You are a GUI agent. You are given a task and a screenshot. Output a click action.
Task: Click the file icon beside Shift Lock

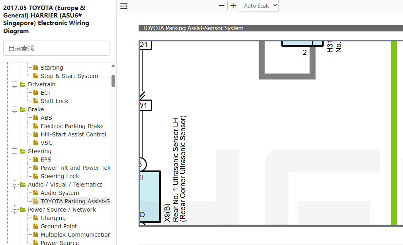click(x=36, y=101)
